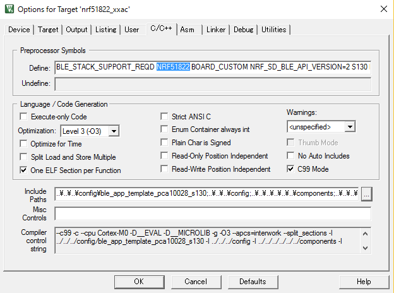The image size is (394, 293).
Task: Click the Keil uVision title bar icon
Action: (9, 9)
